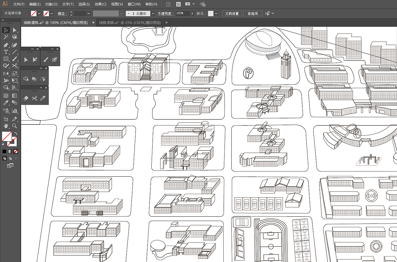Select the Reflect tool
The height and width of the screenshot is (262, 397).
click(x=6, y=74)
